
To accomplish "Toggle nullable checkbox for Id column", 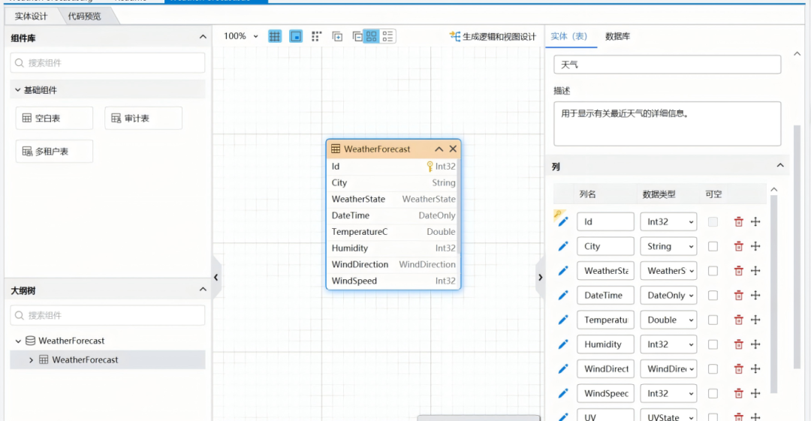I will (x=713, y=222).
